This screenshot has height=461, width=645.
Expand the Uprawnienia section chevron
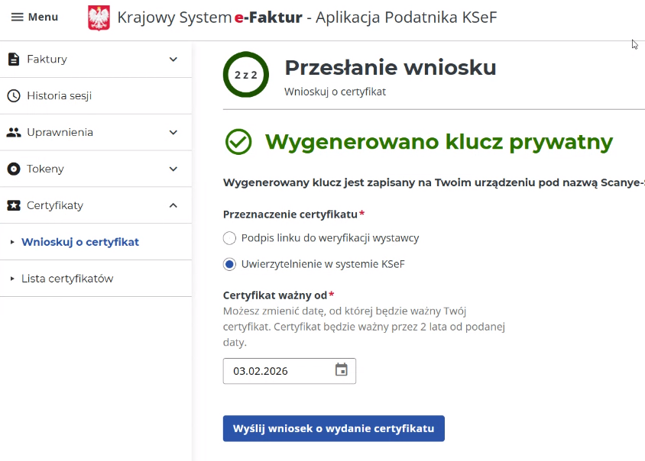click(173, 133)
